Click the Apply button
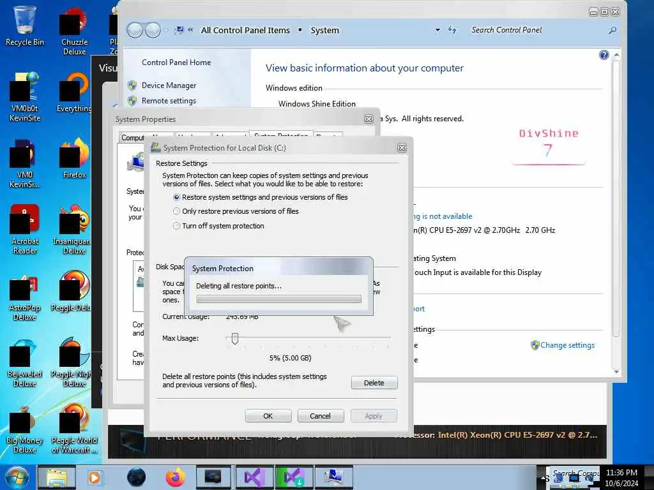The height and width of the screenshot is (490, 654). click(373, 416)
